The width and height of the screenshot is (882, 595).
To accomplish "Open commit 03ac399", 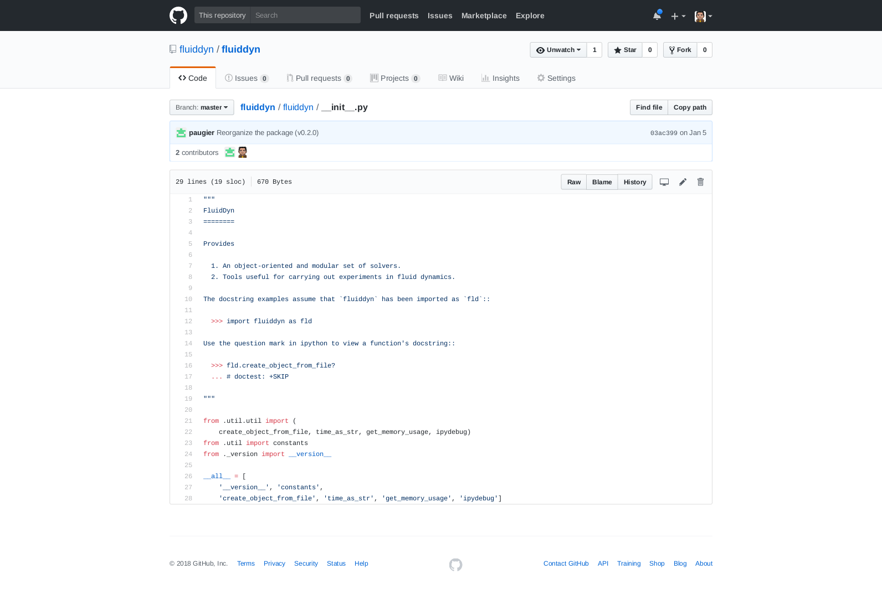I will (x=664, y=133).
